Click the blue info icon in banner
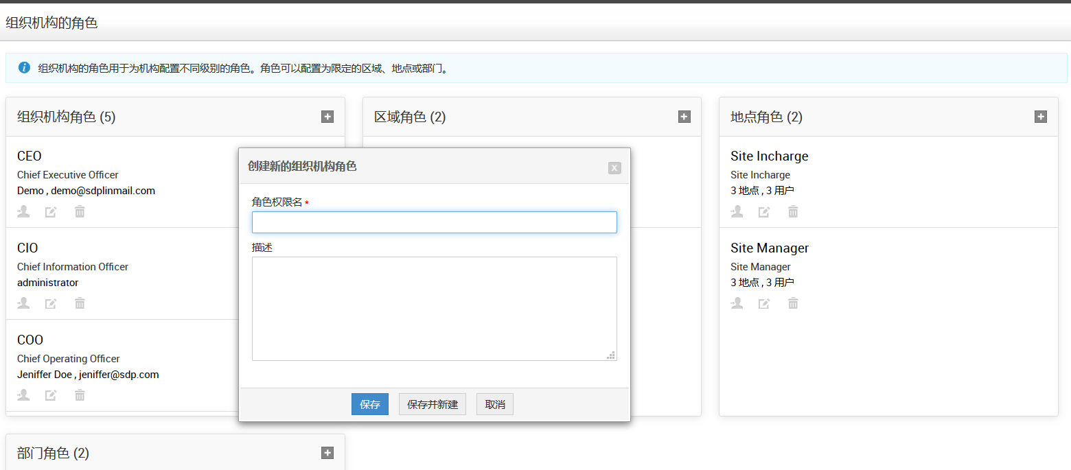 click(24, 68)
